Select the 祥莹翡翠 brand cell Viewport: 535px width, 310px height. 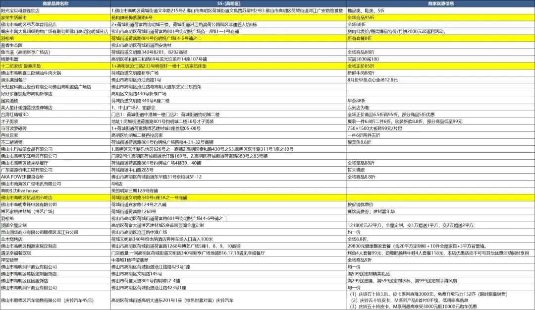click(55, 260)
